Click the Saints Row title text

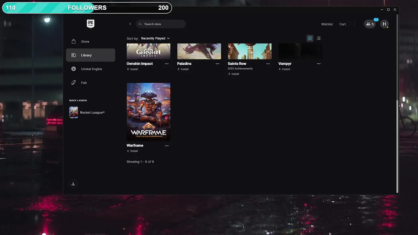(237, 64)
